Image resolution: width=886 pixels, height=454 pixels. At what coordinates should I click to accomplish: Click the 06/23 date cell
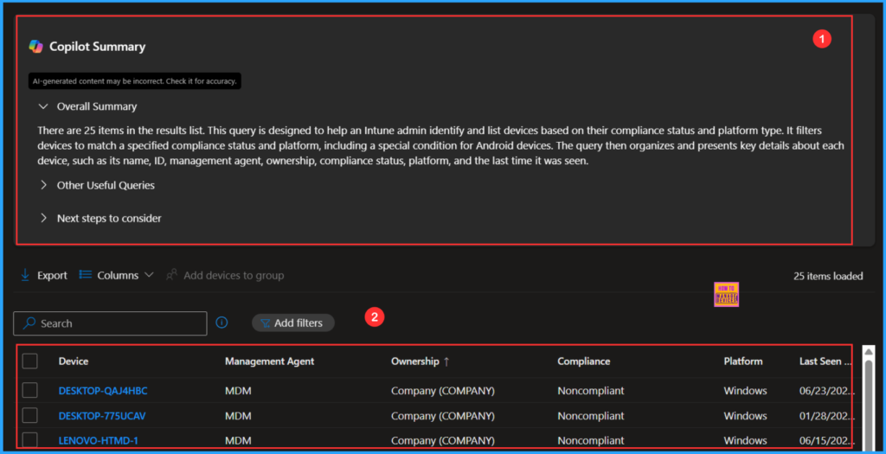point(826,391)
